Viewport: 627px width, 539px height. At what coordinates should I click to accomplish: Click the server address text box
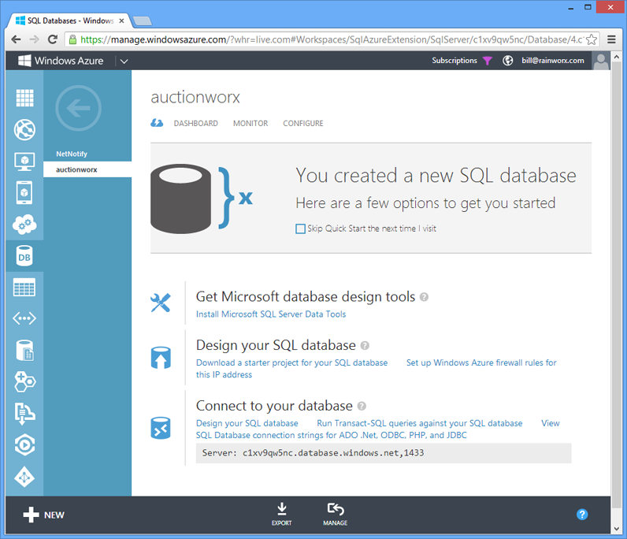coord(384,453)
